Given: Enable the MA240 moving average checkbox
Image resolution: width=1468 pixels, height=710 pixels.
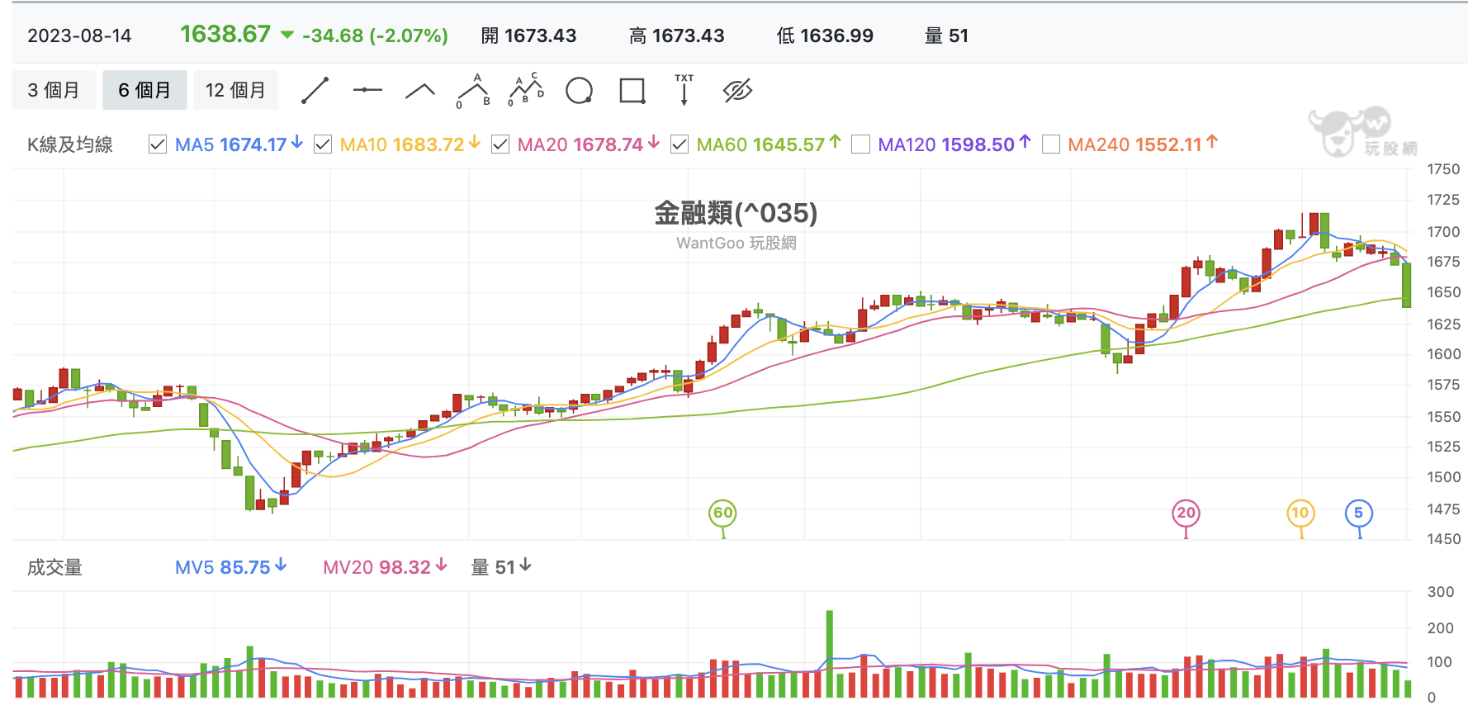Looking at the screenshot, I should (1051, 144).
